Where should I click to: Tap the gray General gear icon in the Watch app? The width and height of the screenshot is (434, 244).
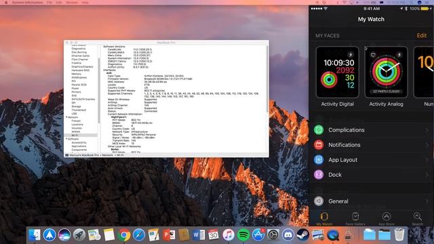click(319, 201)
